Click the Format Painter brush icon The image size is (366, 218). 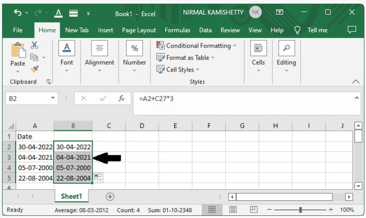[35, 68]
